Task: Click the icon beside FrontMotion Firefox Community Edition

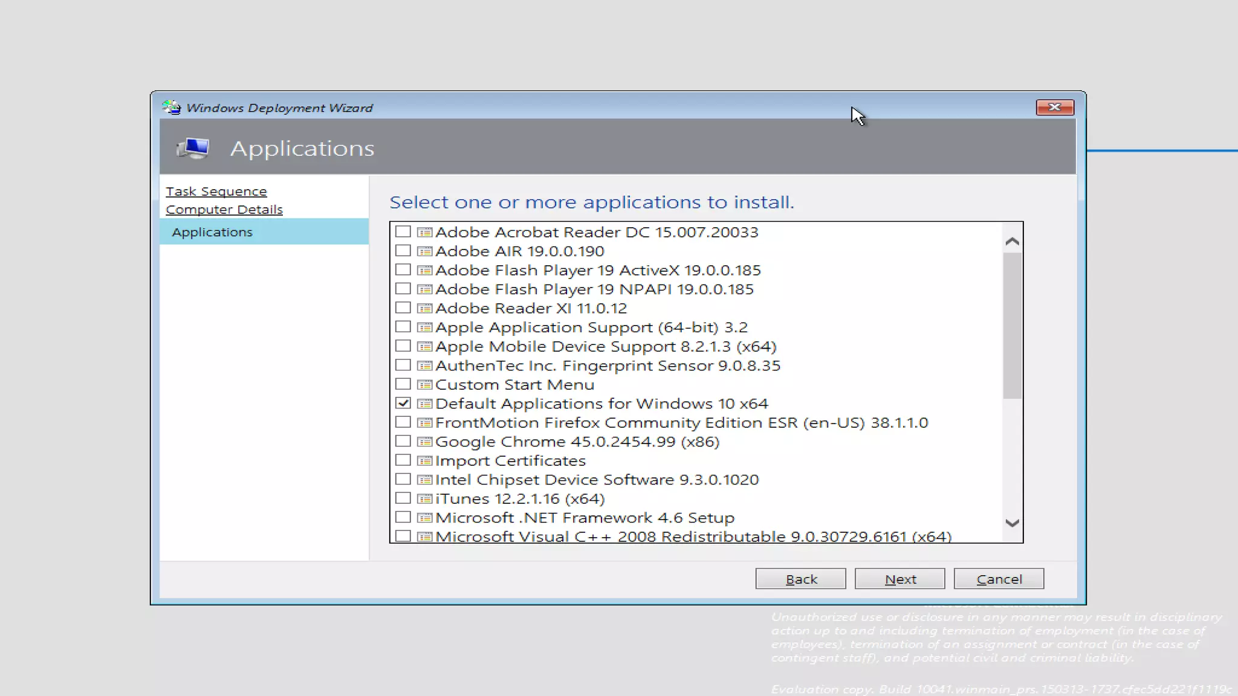Action: [x=425, y=422]
